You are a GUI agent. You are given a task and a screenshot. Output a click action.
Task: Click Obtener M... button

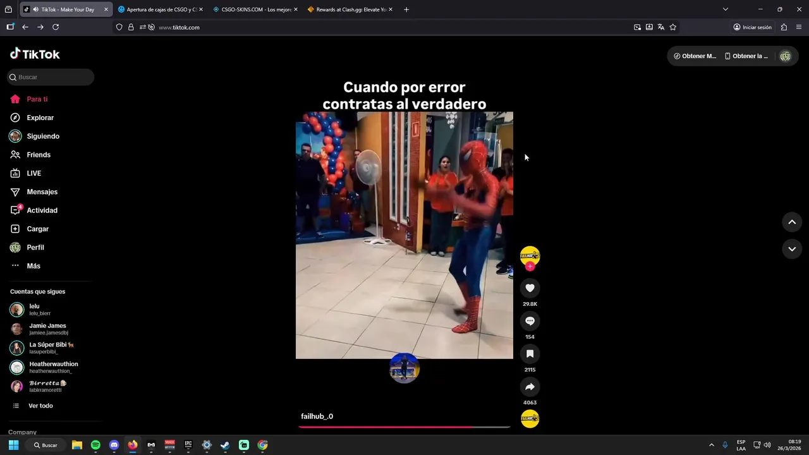pos(695,56)
